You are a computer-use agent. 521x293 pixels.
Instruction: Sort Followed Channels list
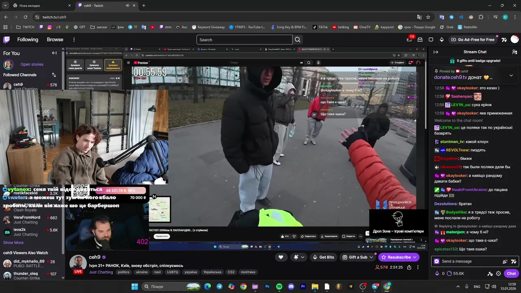tap(54, 75)
